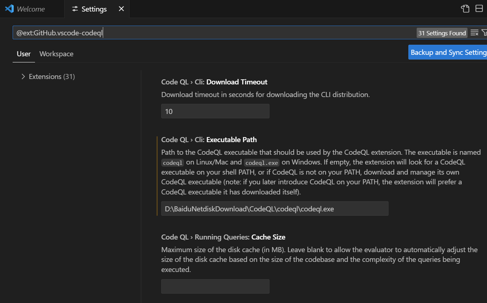
Task: Open the filter dropdown beside the search bar
Action: [485, 32]
